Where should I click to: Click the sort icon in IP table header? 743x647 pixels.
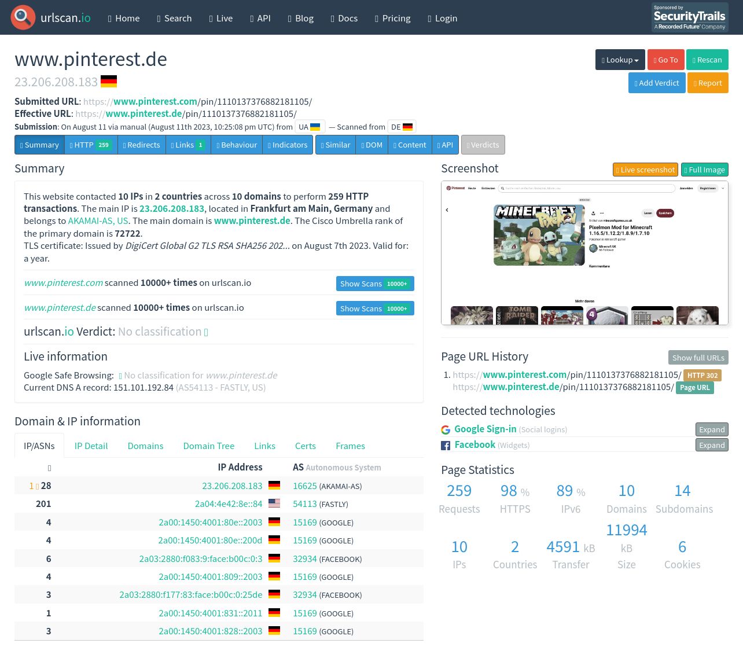click(x=49, y=468)
